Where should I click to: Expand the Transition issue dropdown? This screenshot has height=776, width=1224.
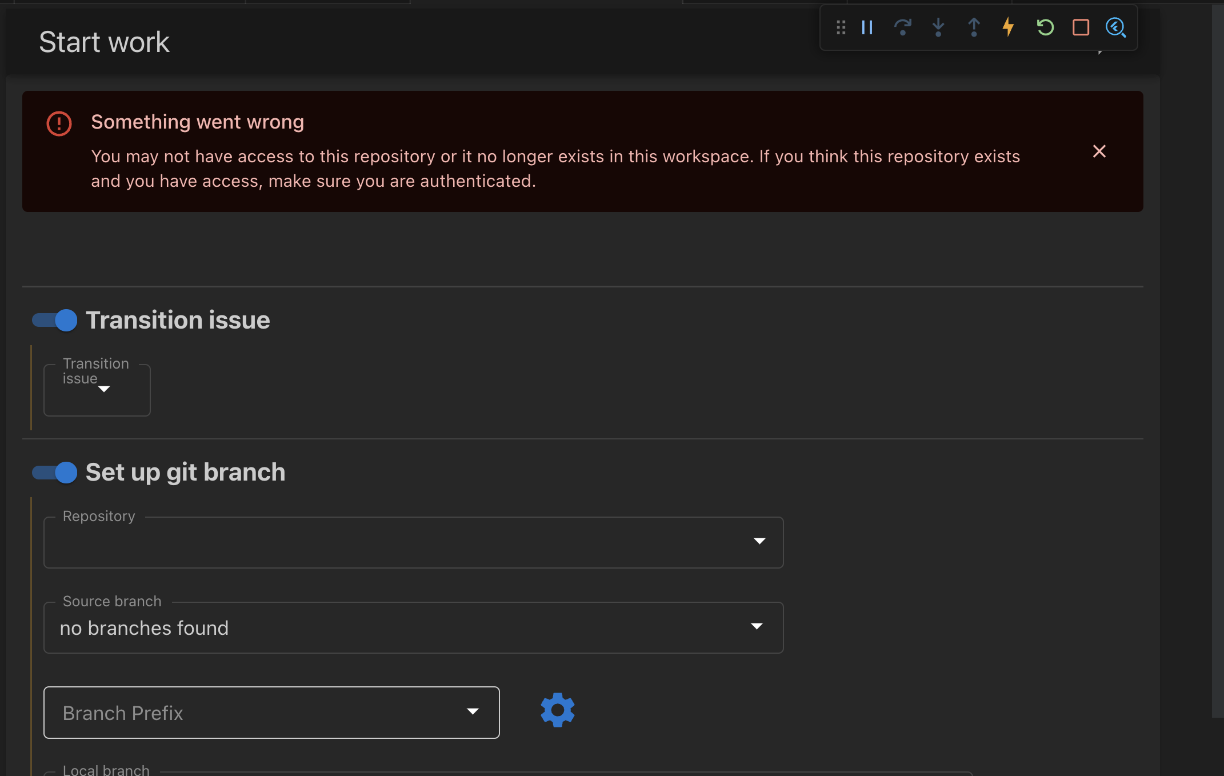click(96, 390)
